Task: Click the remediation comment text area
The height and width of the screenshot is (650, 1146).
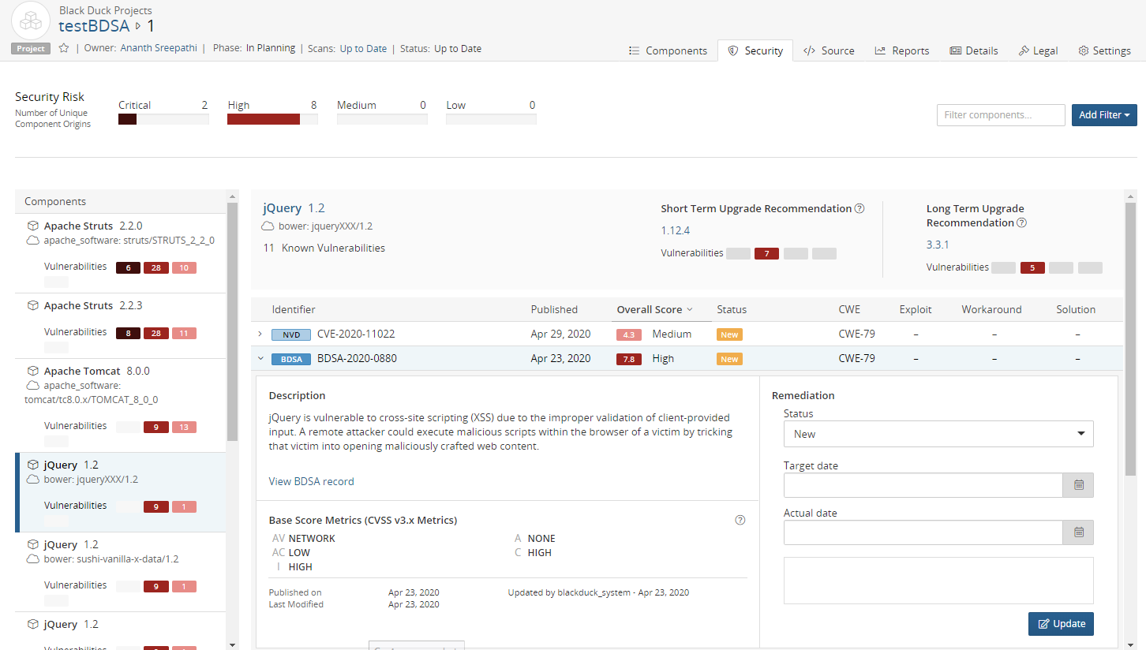Action: (938, 581)
